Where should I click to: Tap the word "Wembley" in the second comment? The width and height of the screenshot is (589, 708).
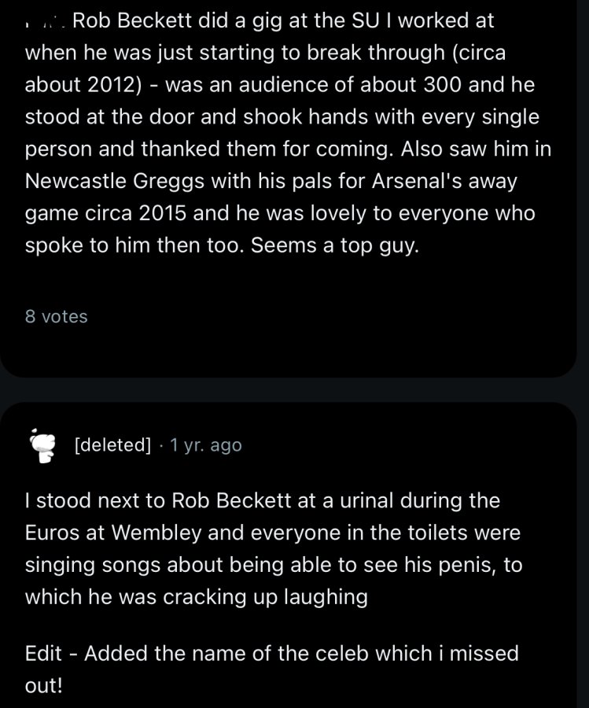click(156, 533)
